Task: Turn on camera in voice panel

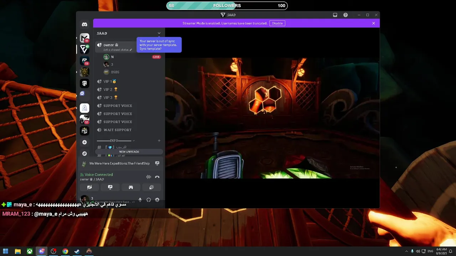Action: point(89,187)
